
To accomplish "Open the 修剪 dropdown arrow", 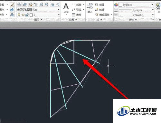I will [7, 5].
